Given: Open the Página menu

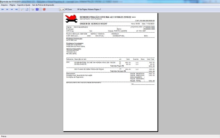Looking at the screenshot, I should (12, 5).
